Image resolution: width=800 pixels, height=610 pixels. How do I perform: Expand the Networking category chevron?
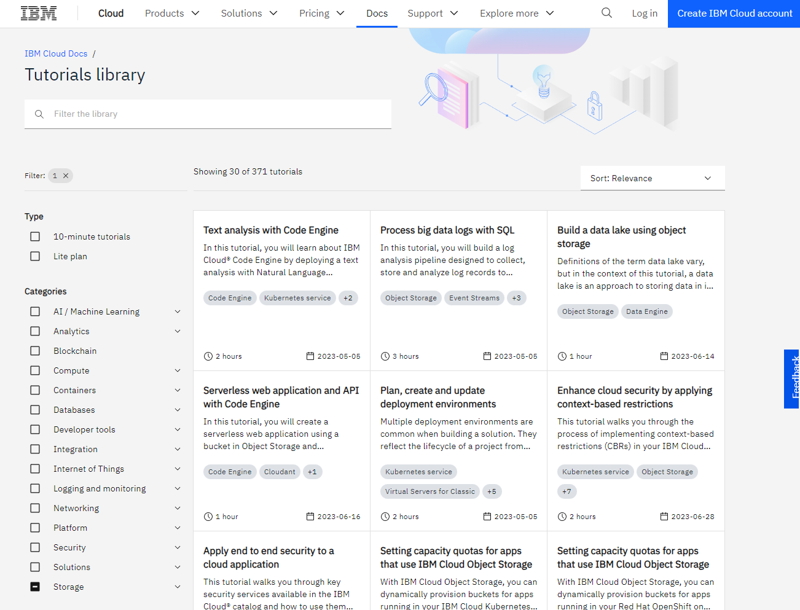pos(178,508)
